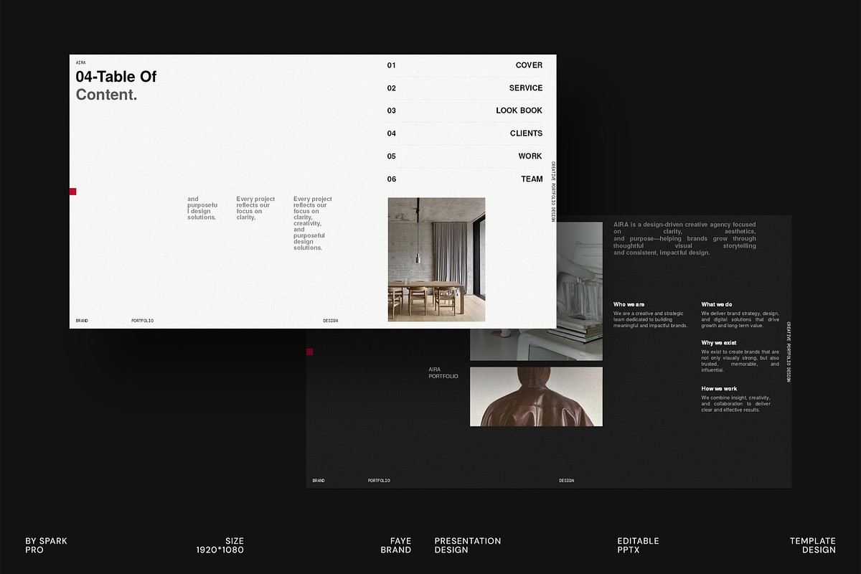The height and width of the screenshot is (574, 861).
Task: Click BRAND footer on the light slide
Action: 82,321
